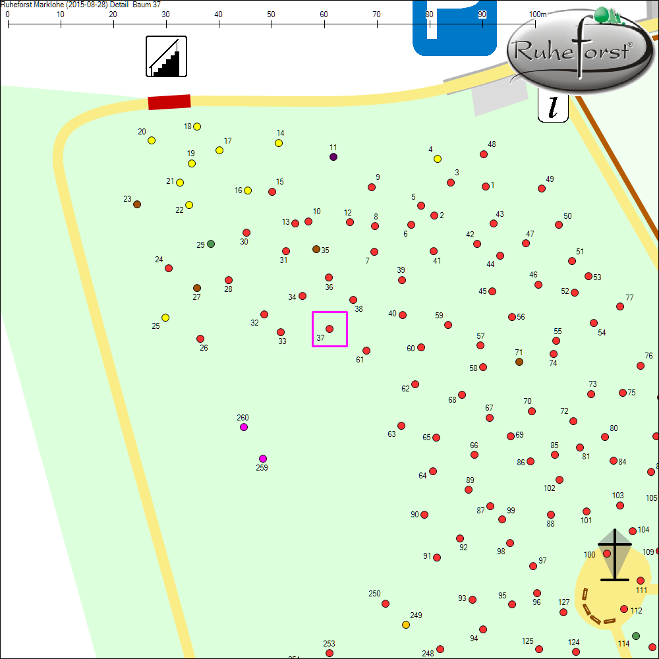
Task: Click the '50' scale bar label
Action: pyautogui.click(x=271, y=14)
